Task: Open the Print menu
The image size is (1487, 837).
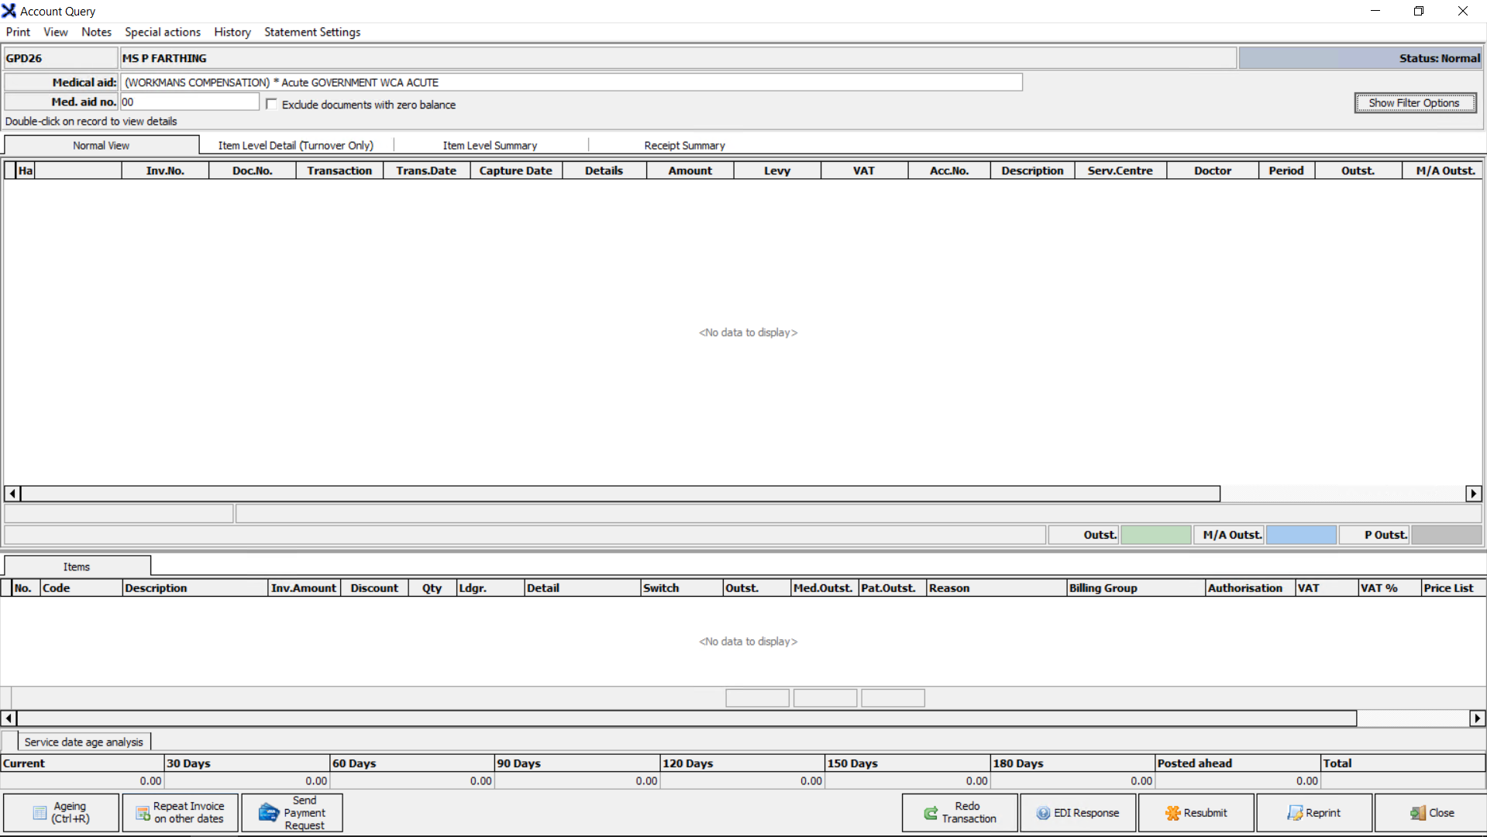Action: (x=18, y=32)
